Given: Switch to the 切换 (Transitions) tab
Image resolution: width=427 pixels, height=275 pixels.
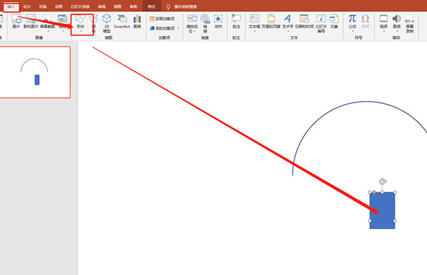Looking at the screenshot, I should 43,7.
